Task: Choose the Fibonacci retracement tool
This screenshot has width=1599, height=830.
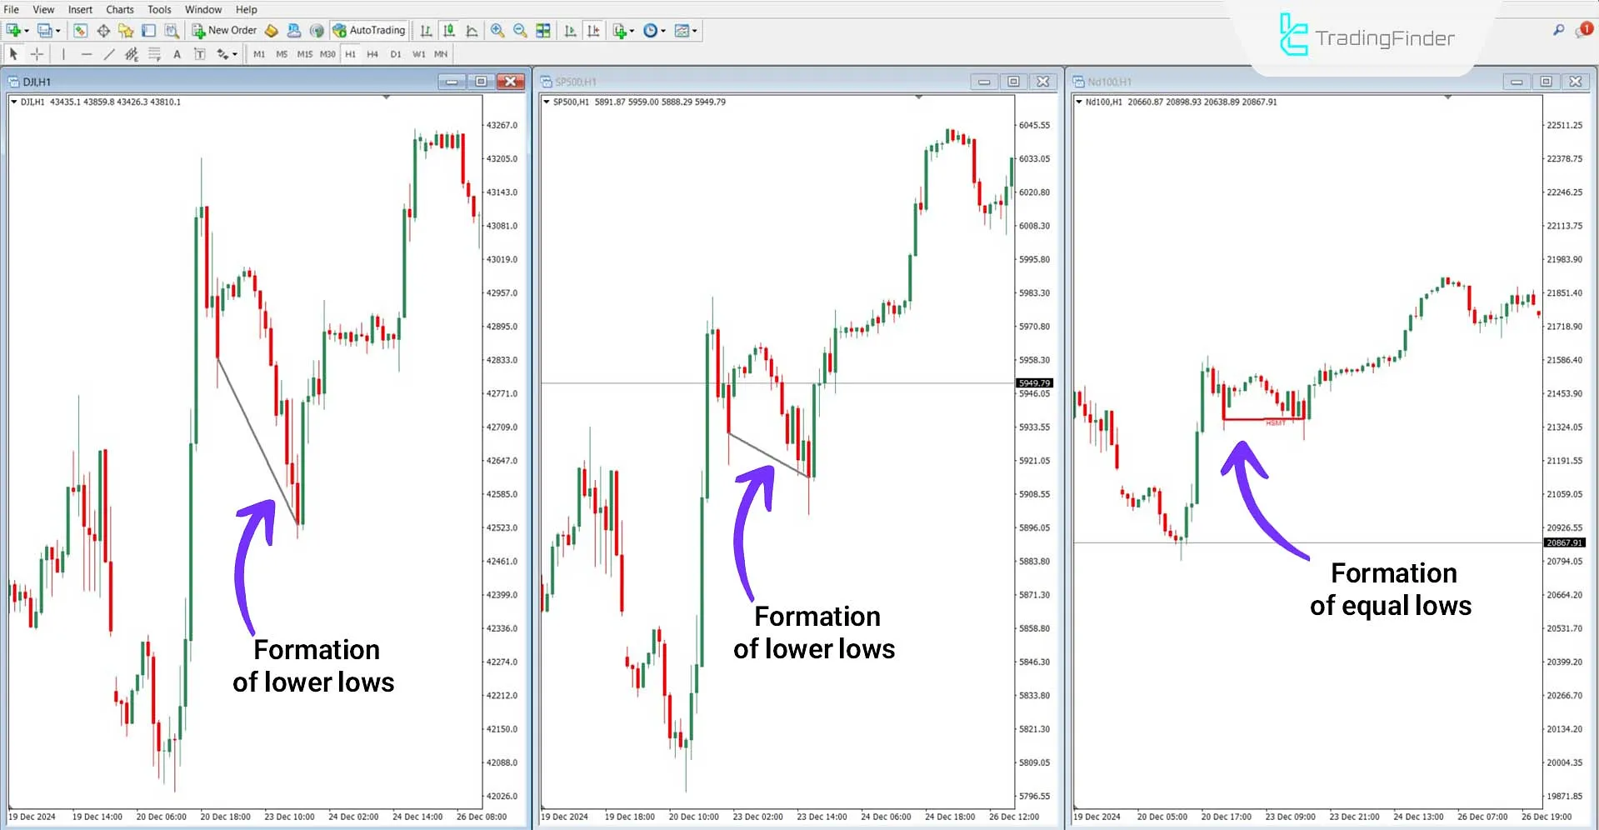Action: click(x=154, y=53)
